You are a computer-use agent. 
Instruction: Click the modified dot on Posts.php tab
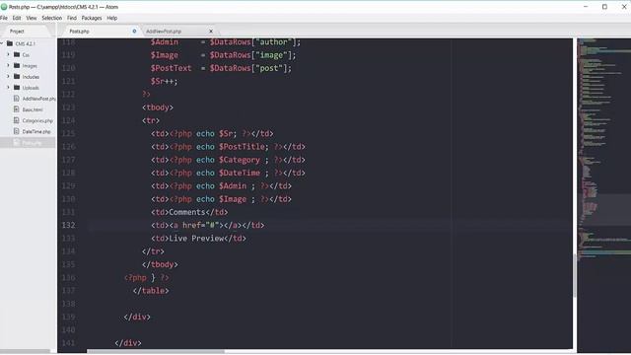pos(134,31)
